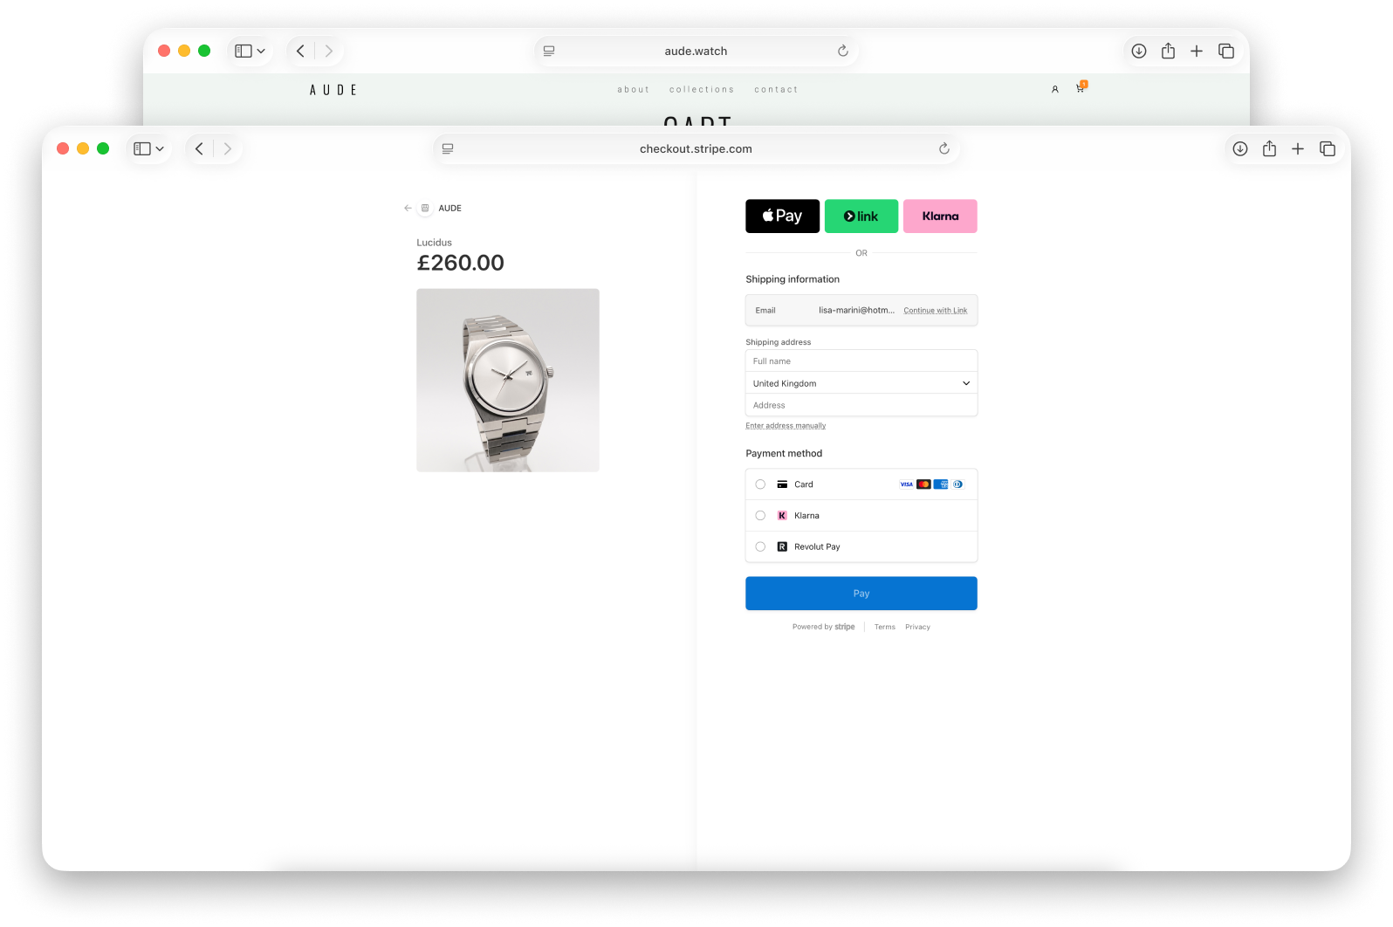The image size is (1393, 927).
Task: Click the Lucidus watch product image
Action: click(x=508, y=381)
